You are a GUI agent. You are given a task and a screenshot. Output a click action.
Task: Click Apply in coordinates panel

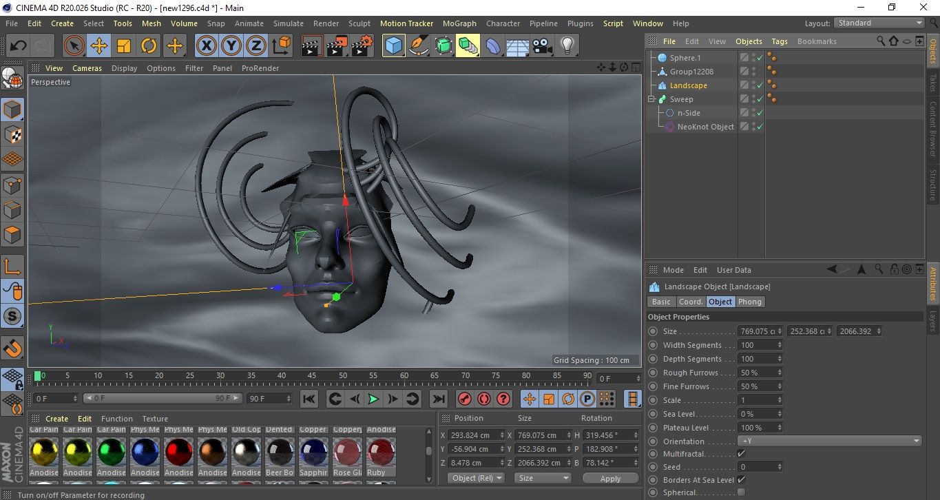click(x=610, y=478)
